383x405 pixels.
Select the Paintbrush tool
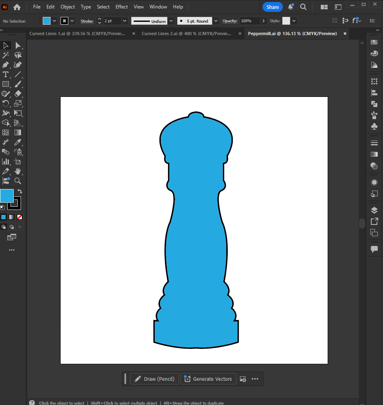pos(18,84)
